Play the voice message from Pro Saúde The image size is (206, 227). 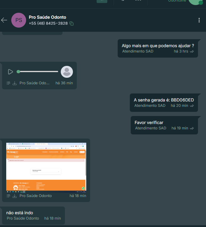click(x=10, y=72)
